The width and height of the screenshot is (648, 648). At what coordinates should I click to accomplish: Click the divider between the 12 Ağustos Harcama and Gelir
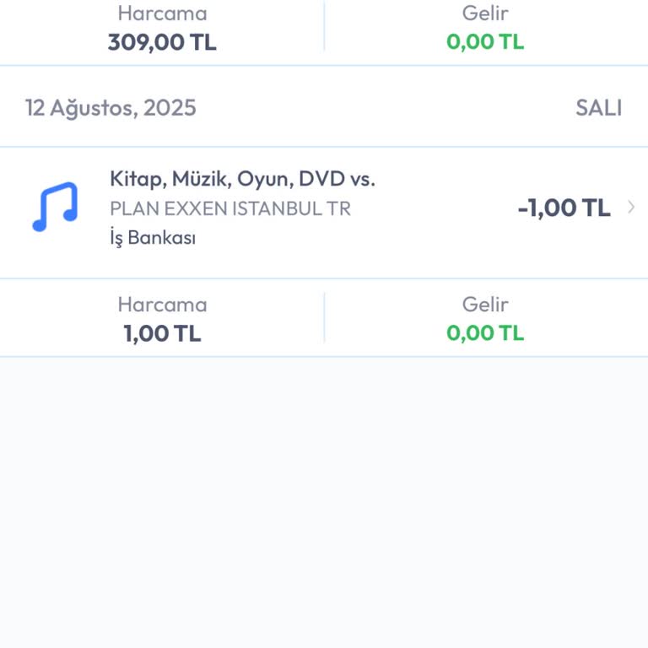[324, 317]
